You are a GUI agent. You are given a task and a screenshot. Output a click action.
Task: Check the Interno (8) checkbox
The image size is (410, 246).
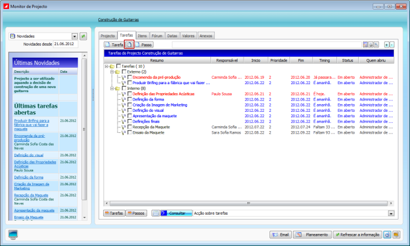pos(124,88)
